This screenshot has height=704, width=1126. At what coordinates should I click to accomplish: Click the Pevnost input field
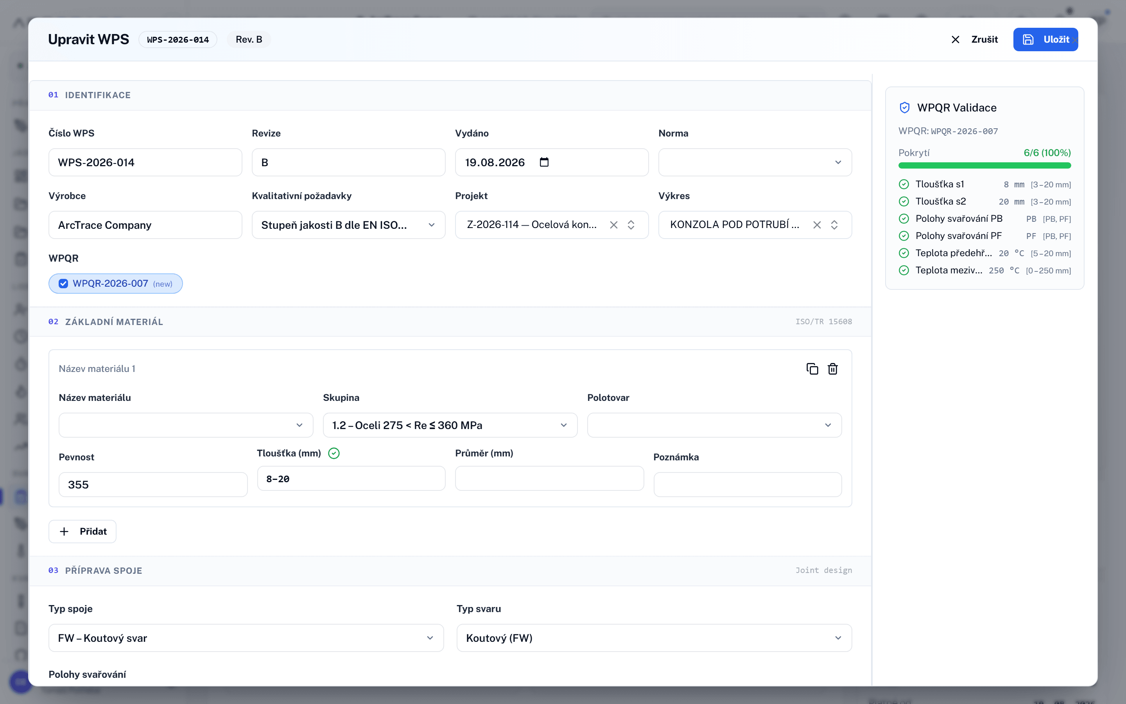pos(152,485)
